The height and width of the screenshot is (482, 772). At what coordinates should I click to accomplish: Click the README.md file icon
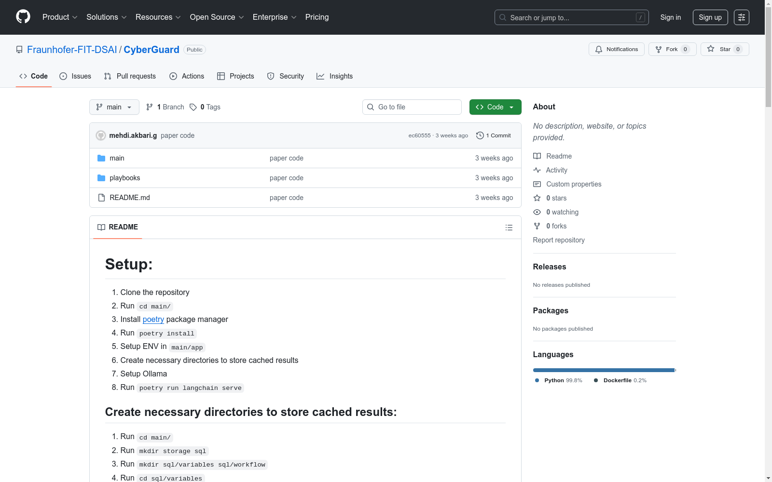101,198
